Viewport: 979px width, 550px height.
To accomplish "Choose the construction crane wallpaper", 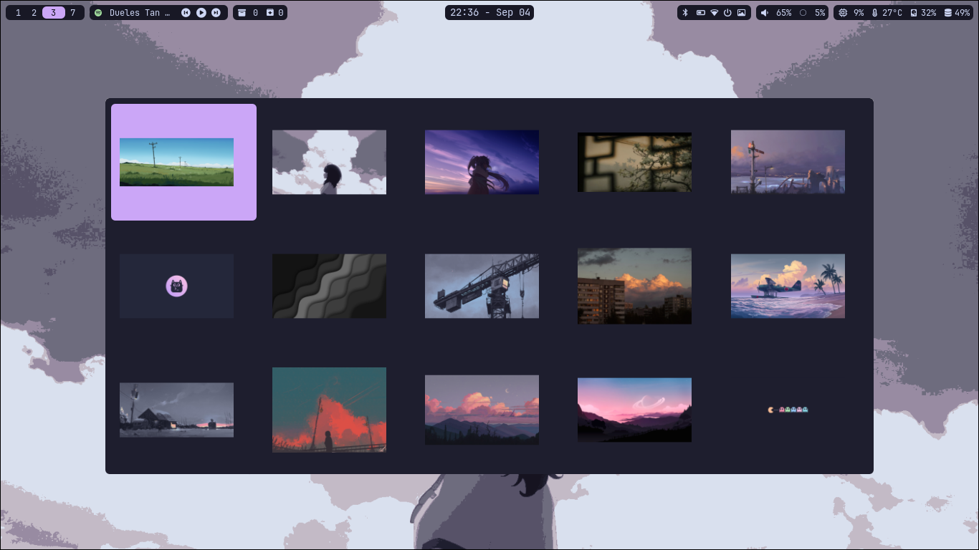I will pos(482,286).
